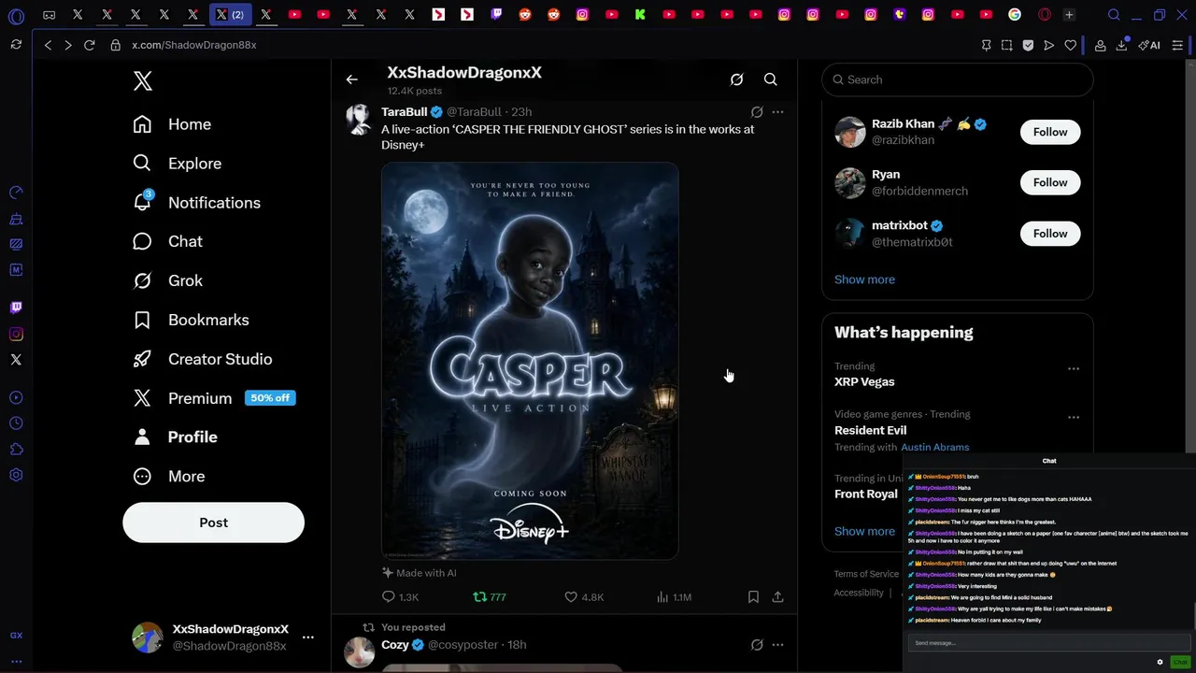Click Show more under who to follow

pyautogui.click(x=864, y=279)
